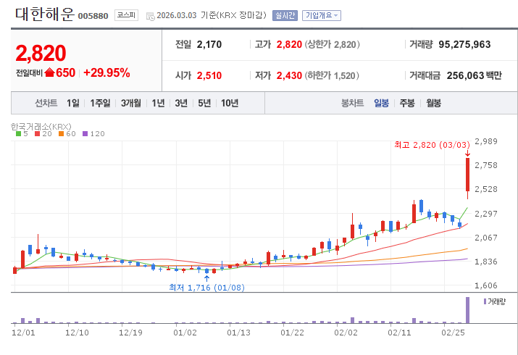Click the 2,989 price axis label
Screen dimensions: 518x355
pyautogui.click(x=486, y=141)
